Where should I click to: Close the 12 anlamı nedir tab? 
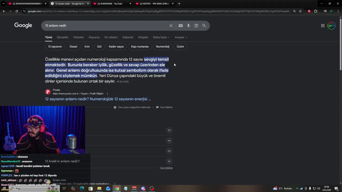[x=88, y=3]
